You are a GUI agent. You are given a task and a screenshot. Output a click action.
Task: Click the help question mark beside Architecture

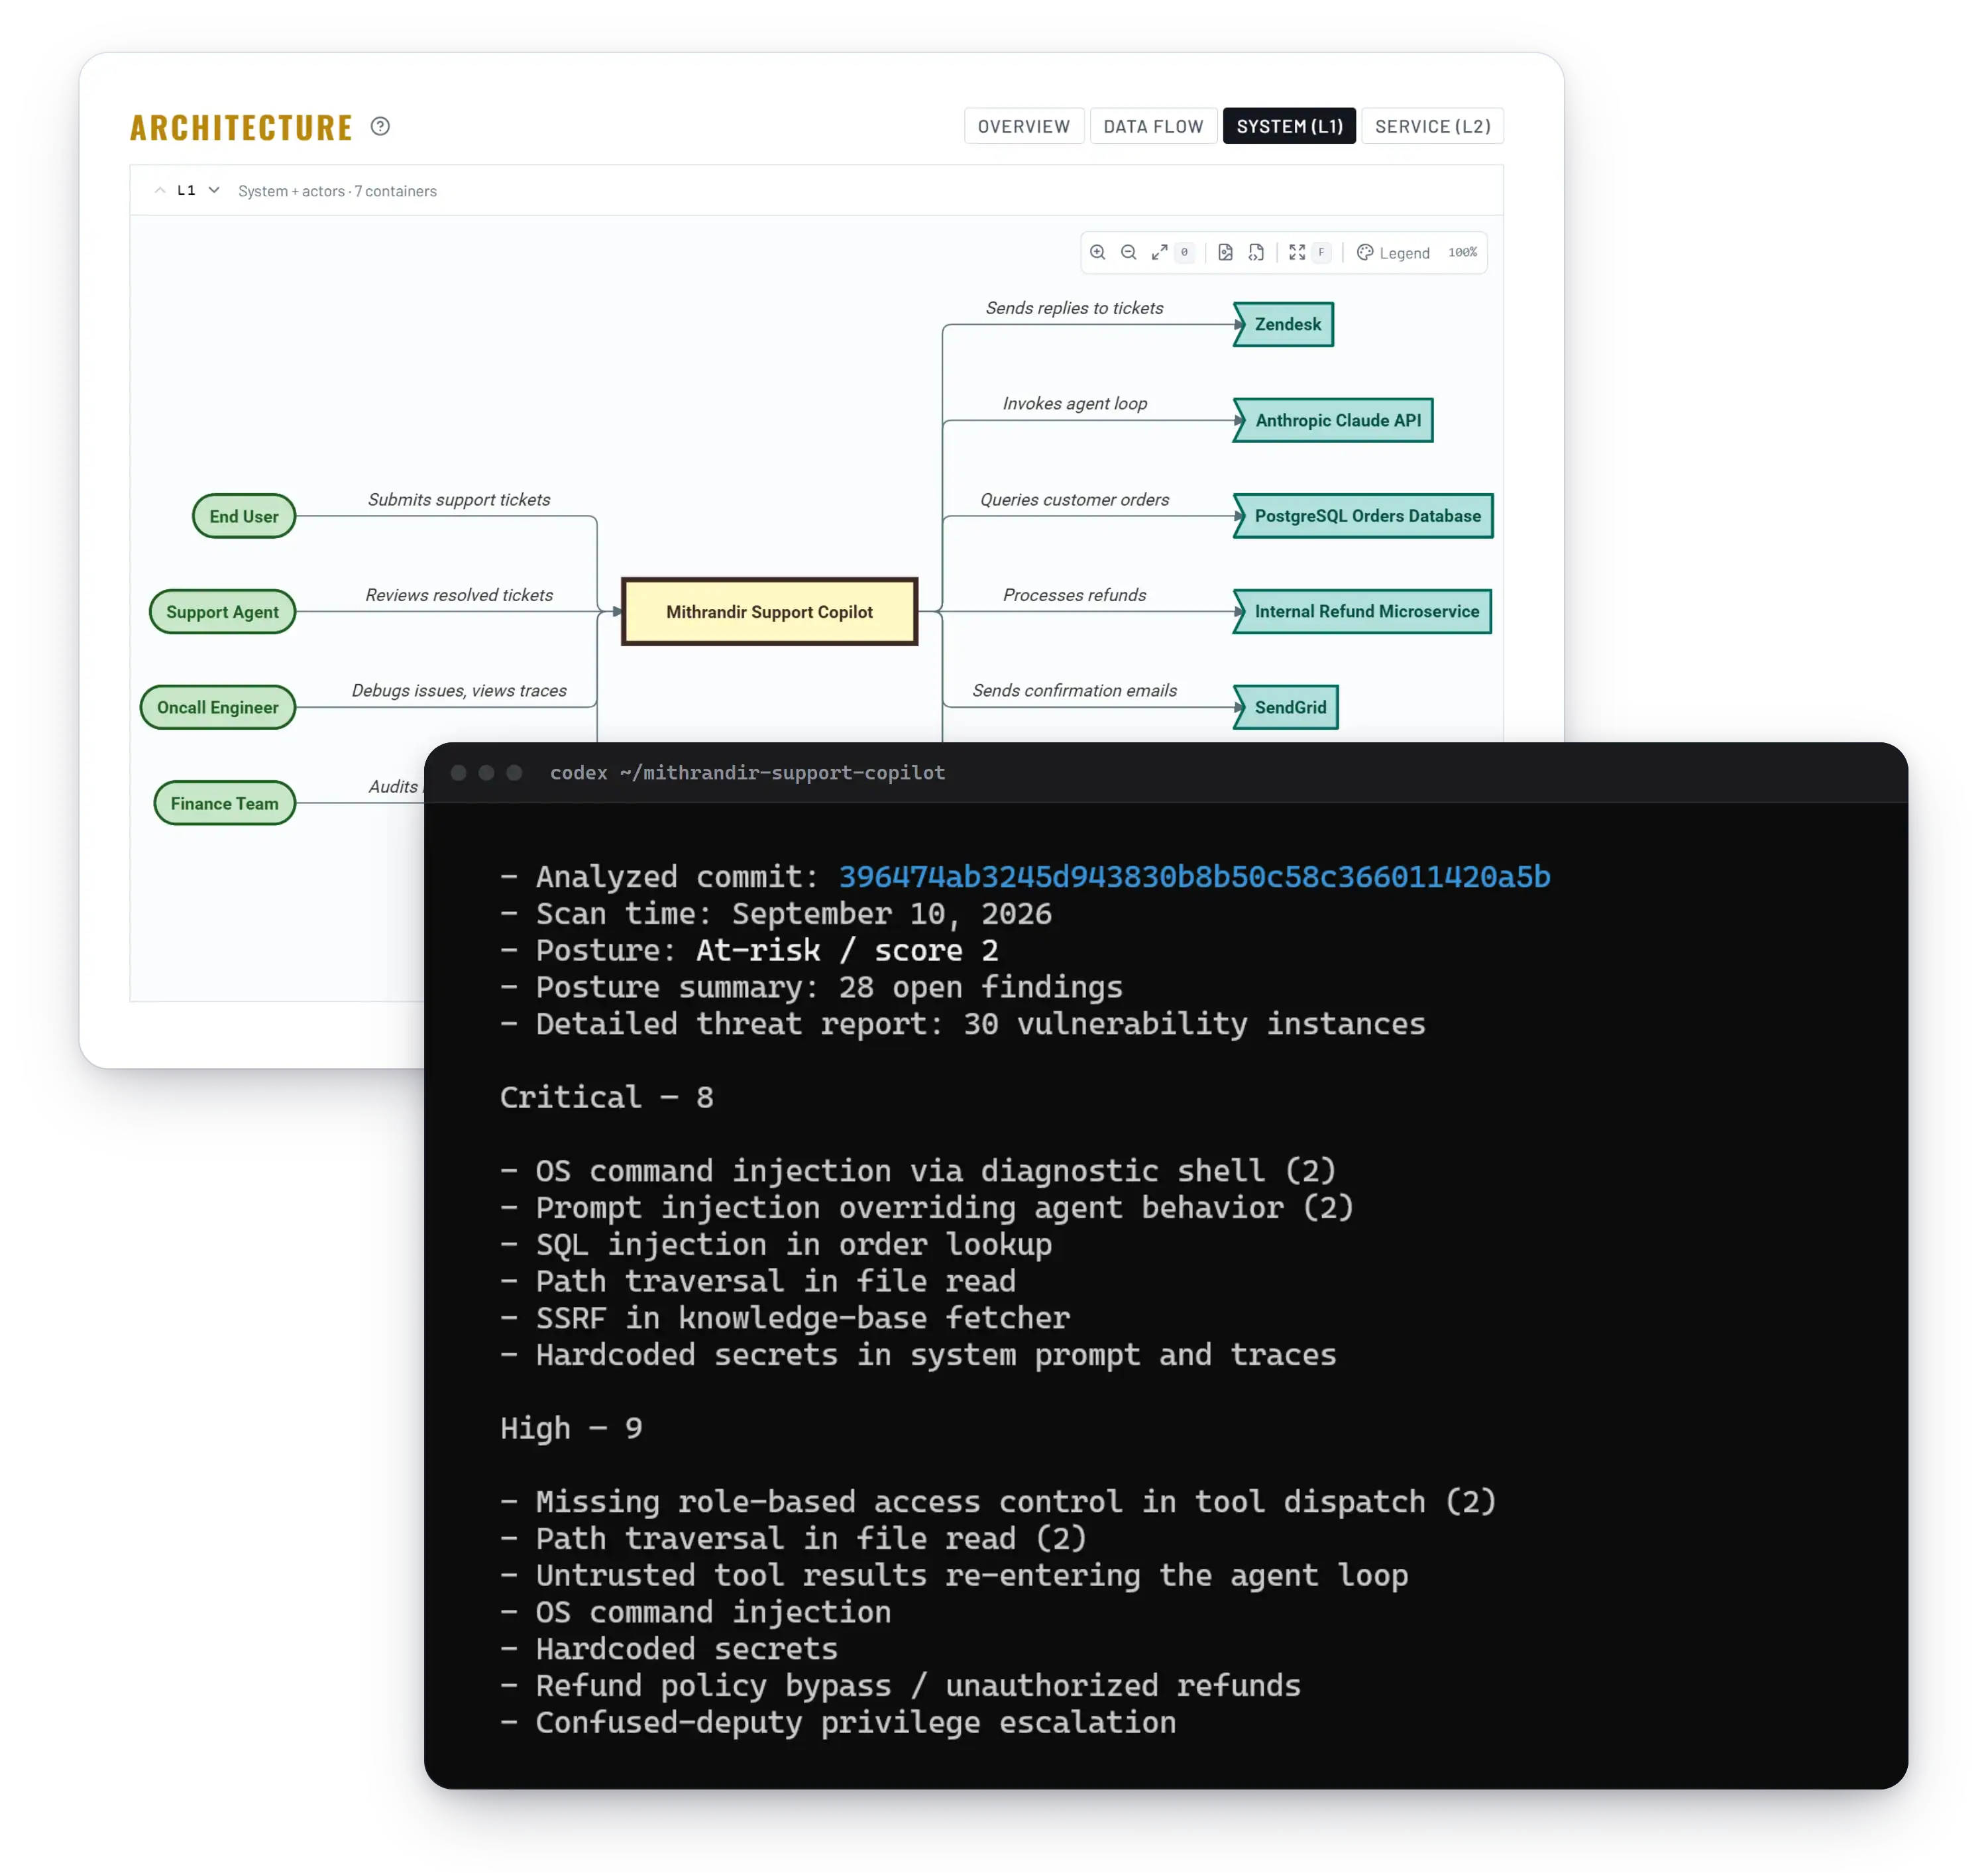click(380, 126)
